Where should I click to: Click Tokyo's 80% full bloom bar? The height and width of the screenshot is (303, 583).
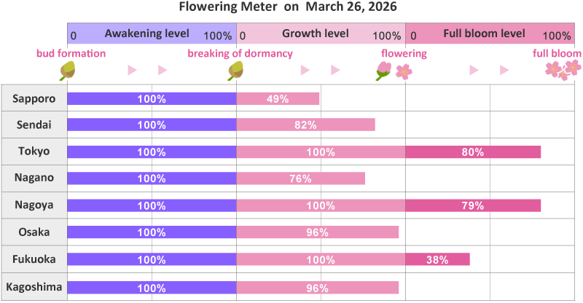click(473, 151)
